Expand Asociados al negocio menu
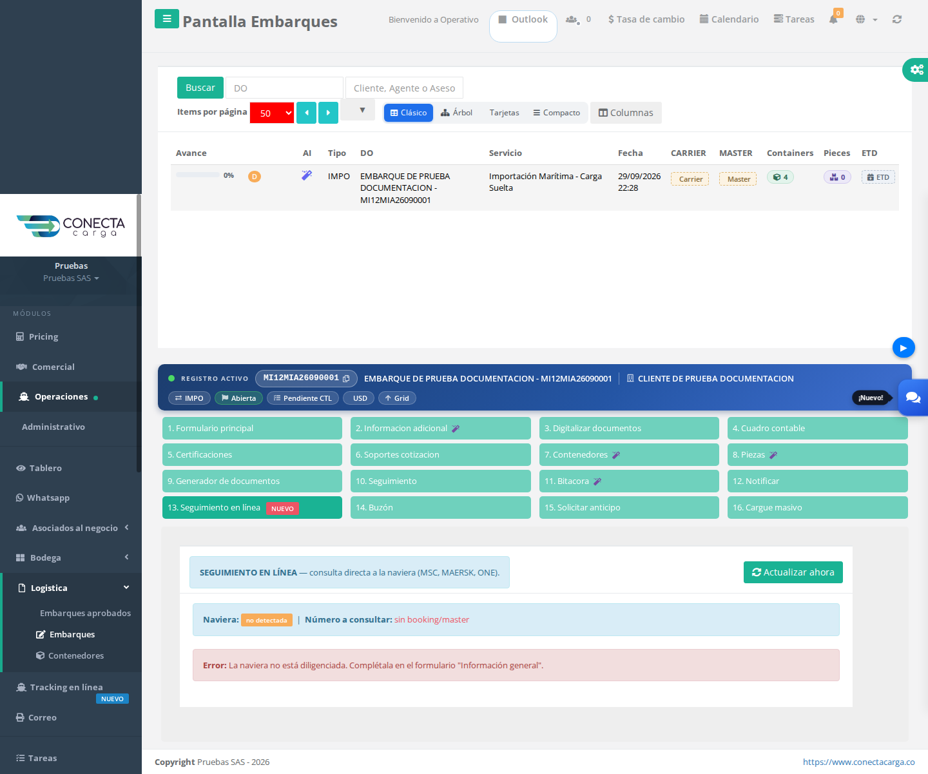This screenshot has width=928, height=774. tap(71, 528)
